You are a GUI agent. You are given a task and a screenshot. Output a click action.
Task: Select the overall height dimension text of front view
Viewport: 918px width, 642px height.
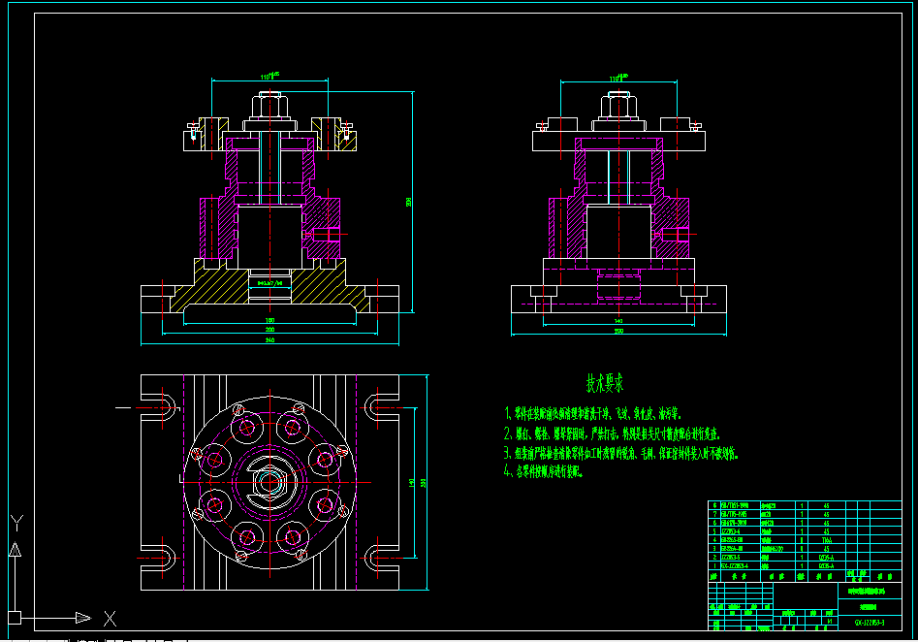(x=409, y=202)
